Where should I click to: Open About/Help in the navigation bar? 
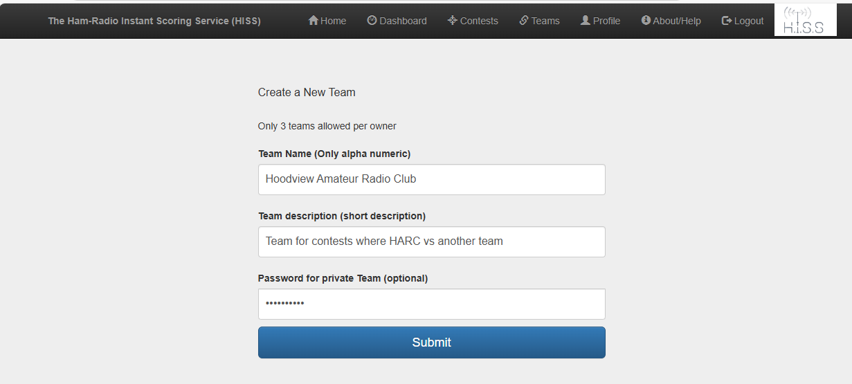coord(671,21)
